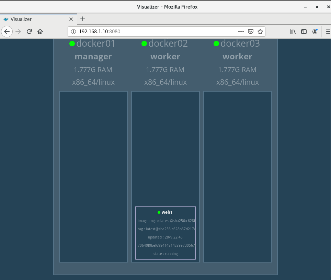The height and width of the screenshot is (280, 331).
Task: Click updated 28/9 22:43 line
Action: [x=165, y=237]
